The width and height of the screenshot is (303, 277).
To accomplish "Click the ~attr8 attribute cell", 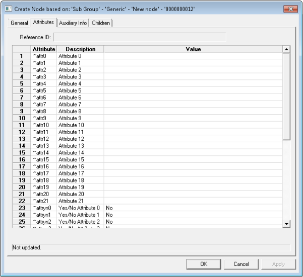I will tap(44, 111).
